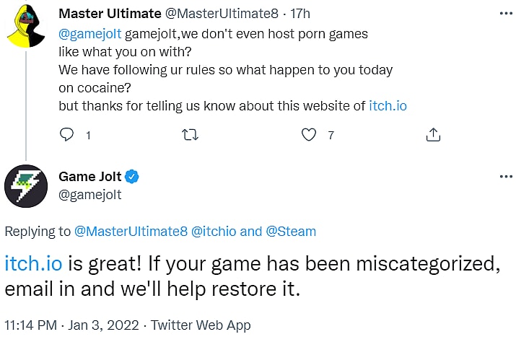Click the share icon under Master Ultimate's tweet

pos(433,135)
